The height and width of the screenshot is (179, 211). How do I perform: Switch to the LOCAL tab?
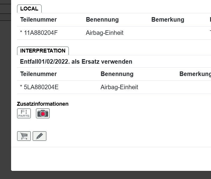[x=29, y=9]
